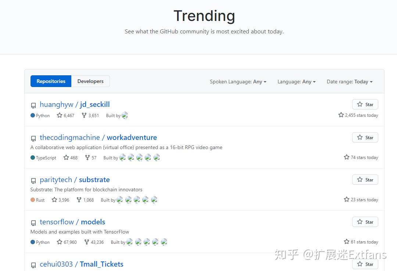Viewport: 397px width, 271px height.
Task: Star the workadventure repository
Action: pos(365,137)
